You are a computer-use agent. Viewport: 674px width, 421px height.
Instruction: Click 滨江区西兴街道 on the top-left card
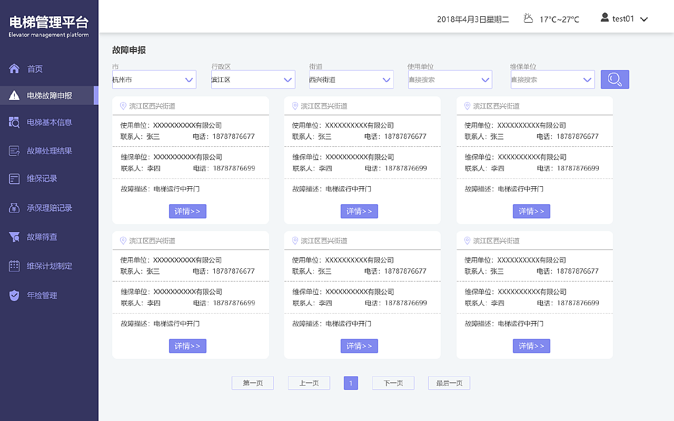152,106
